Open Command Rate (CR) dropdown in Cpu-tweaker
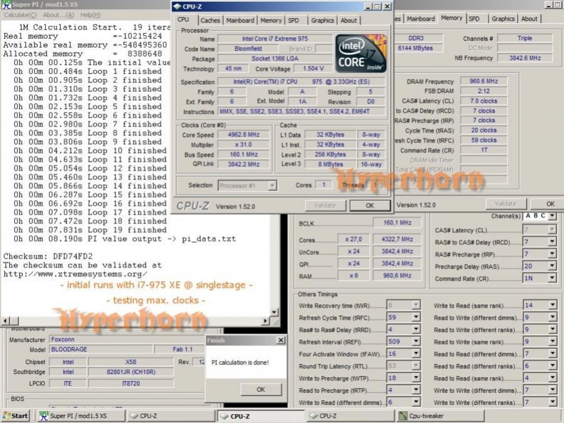 point(553,278)
